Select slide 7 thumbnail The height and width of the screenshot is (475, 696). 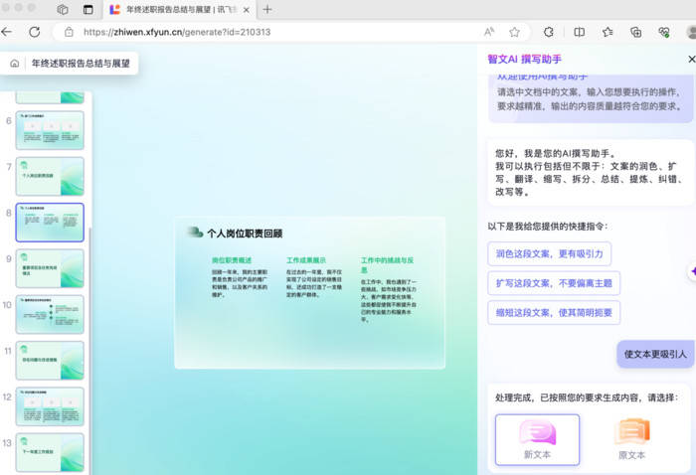pos(50,175)
